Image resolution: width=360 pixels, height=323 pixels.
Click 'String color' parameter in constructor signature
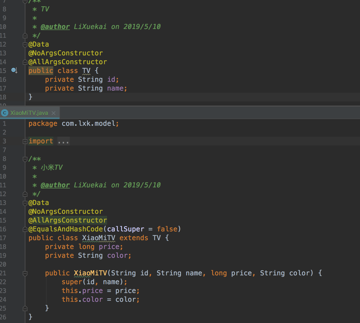(x=285, y=273)
